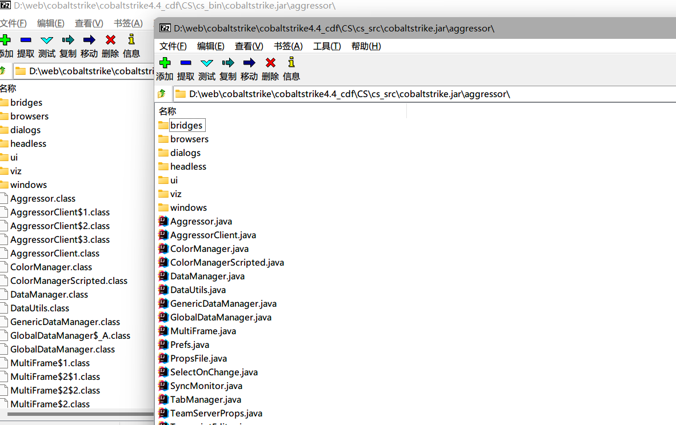The width and height of the screenshot is (676, 425).
Task: Click bridges folder icon in front window
Action: pos(163,125)
